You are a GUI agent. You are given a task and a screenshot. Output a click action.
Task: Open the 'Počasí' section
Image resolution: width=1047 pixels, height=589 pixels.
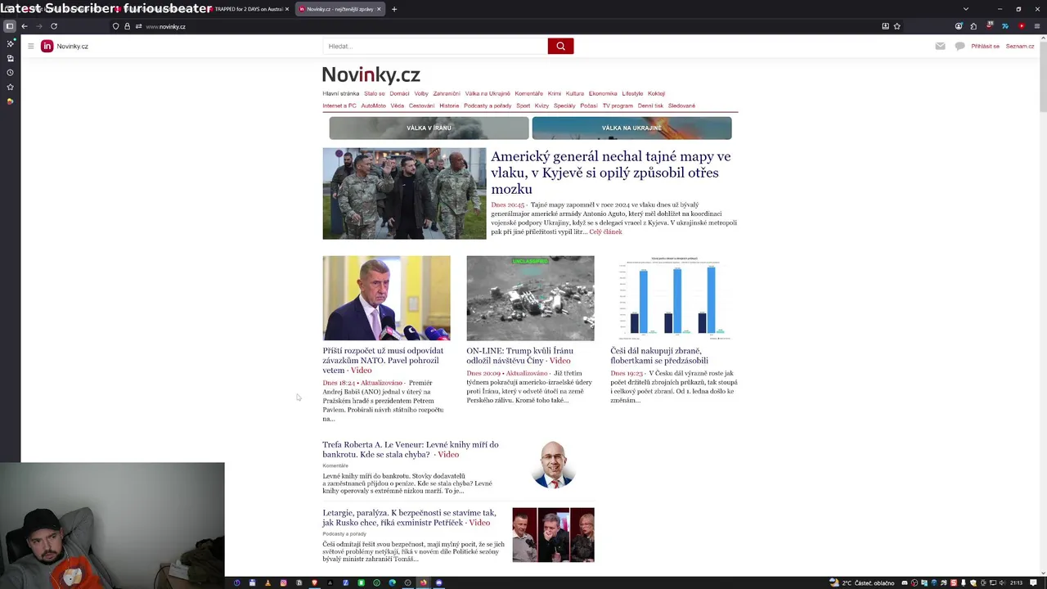coord(589,106)
